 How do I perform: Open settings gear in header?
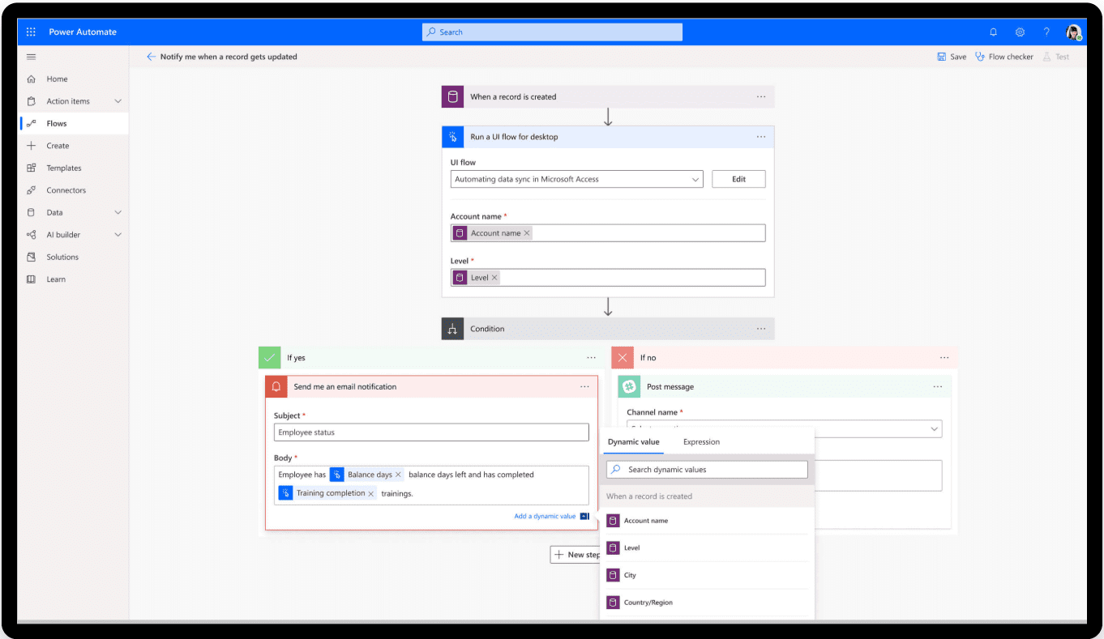click(x=1020, y=32)
